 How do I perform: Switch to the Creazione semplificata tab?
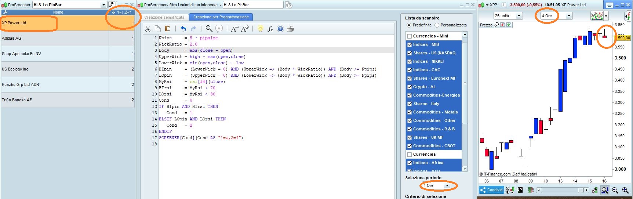[x=164, y=17]
